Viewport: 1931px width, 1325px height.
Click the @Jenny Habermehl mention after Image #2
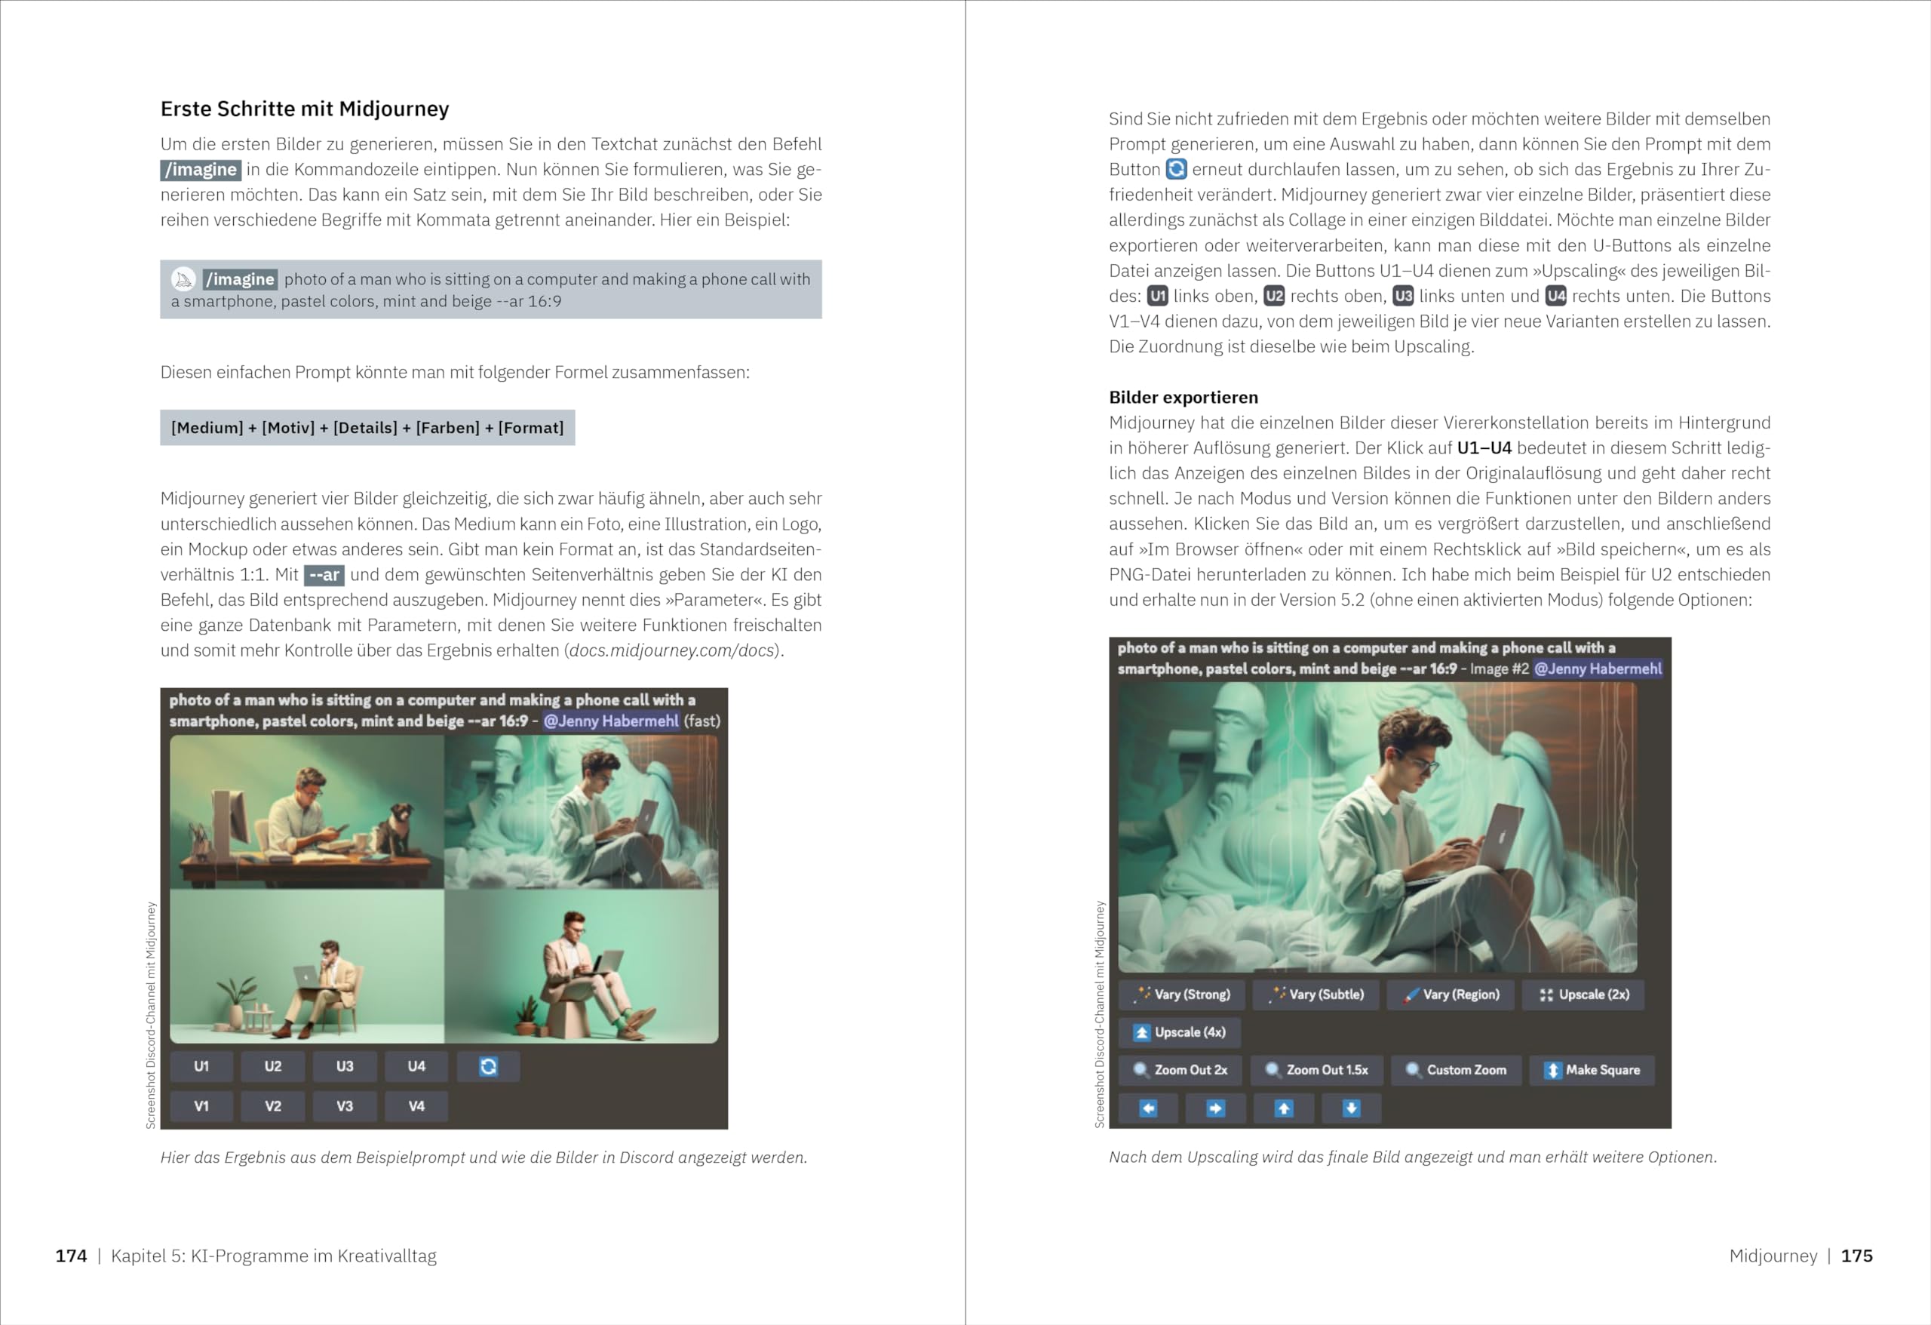(x=1598, y=669)
